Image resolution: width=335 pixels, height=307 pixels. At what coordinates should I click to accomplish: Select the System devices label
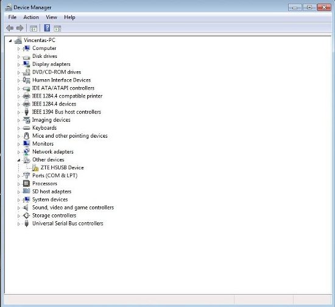50,200
